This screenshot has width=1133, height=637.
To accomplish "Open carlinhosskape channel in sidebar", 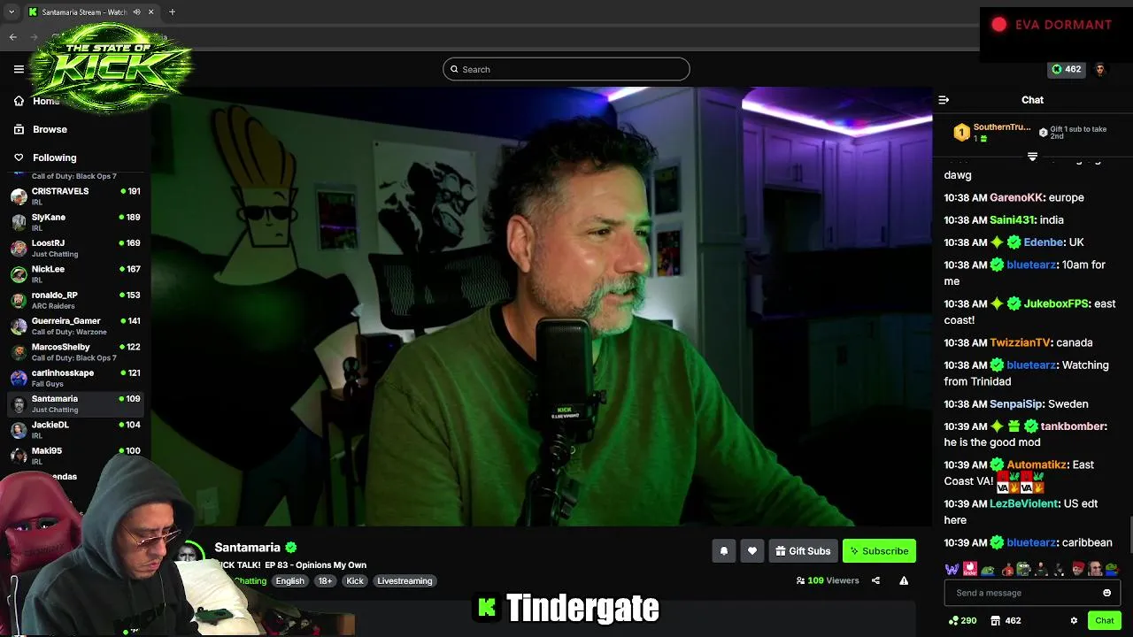I will 75,378.
